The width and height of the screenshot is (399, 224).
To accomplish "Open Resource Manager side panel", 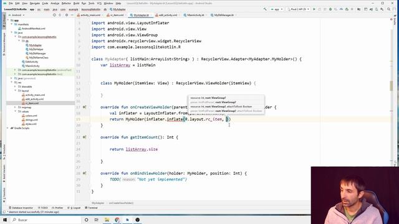I will click(4, 44).
